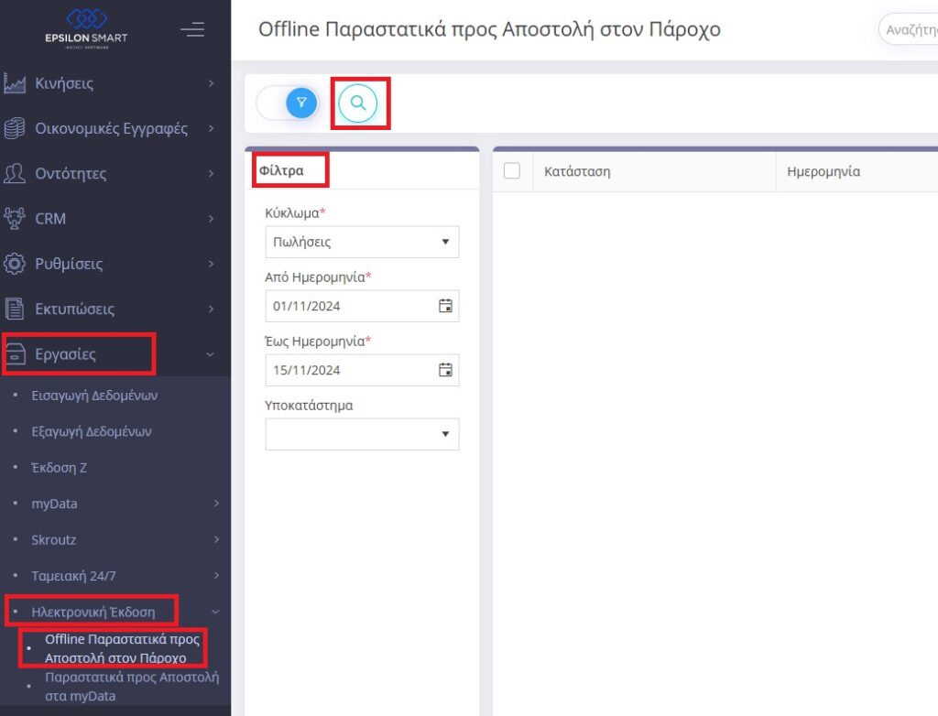Click the magnifier search icon in toolbar

[359, 103]
